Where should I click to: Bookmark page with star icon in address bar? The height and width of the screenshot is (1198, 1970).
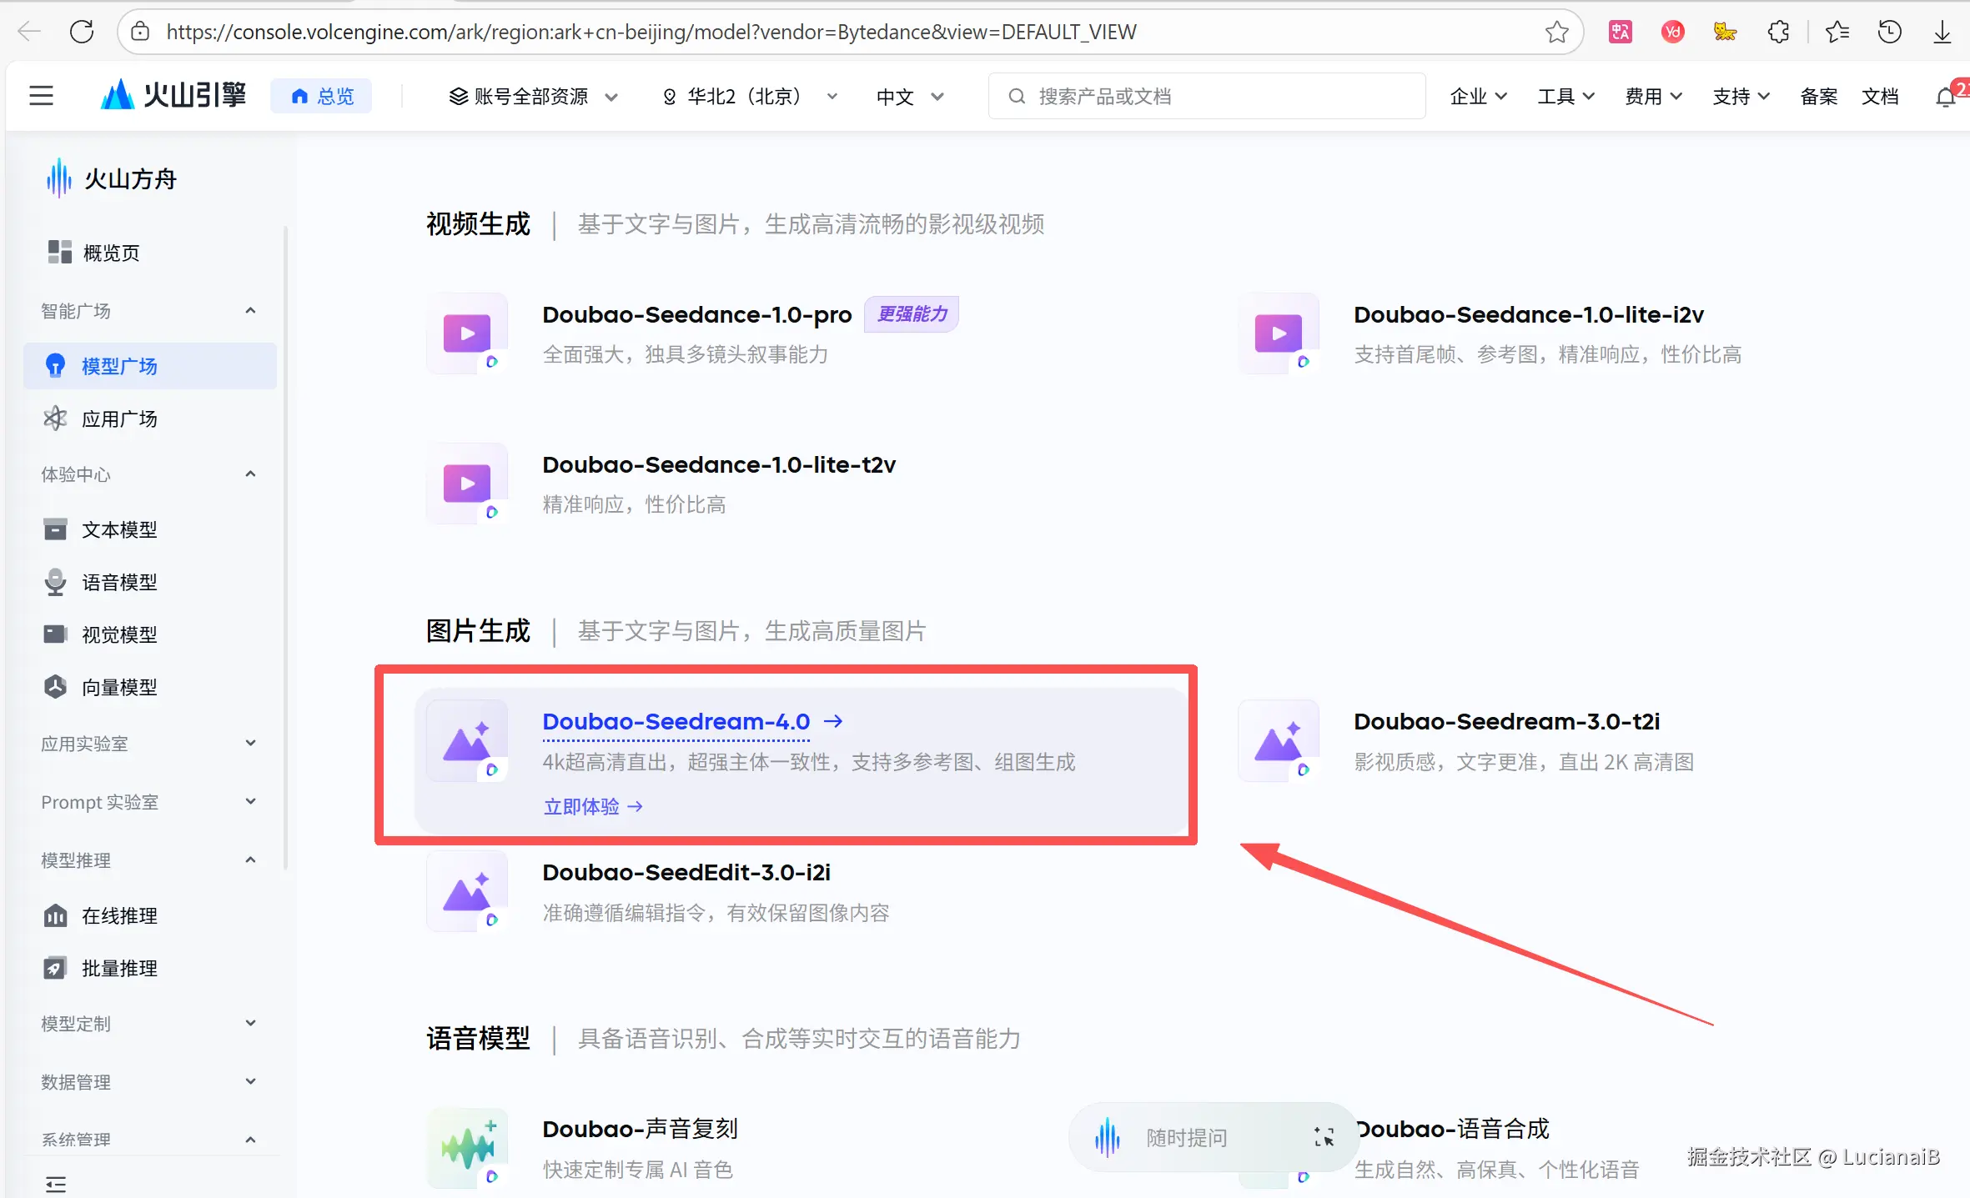(1556, 32)
